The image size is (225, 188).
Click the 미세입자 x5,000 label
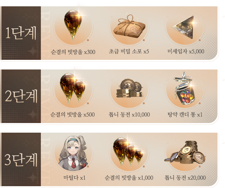[186, 51]
